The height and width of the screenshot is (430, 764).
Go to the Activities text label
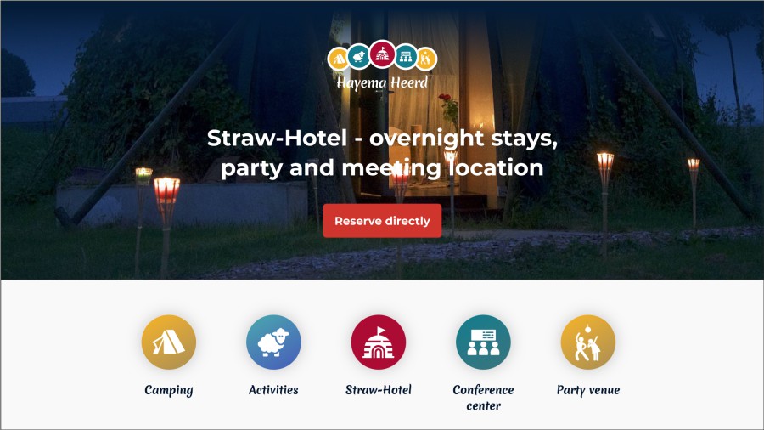click(x=273, y=389)
